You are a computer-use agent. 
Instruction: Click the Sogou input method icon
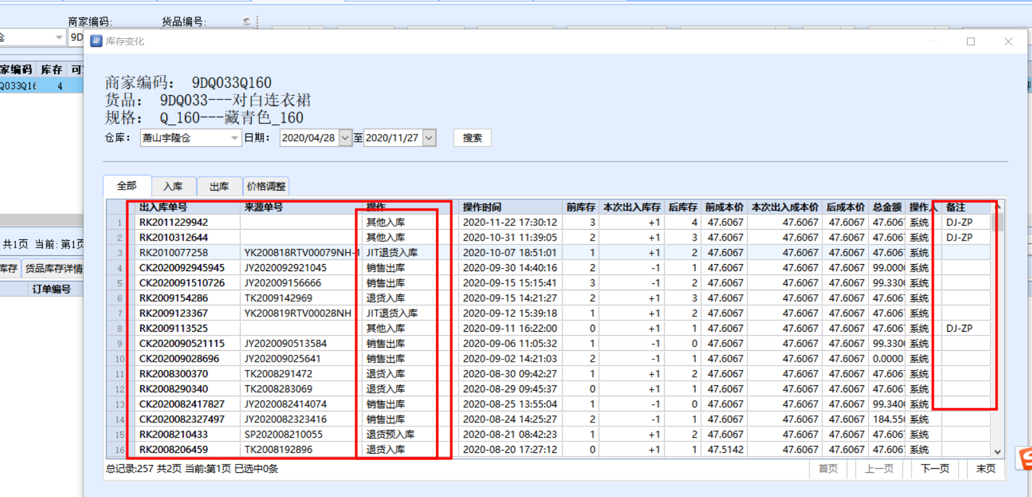click(x=1025, y=459)
